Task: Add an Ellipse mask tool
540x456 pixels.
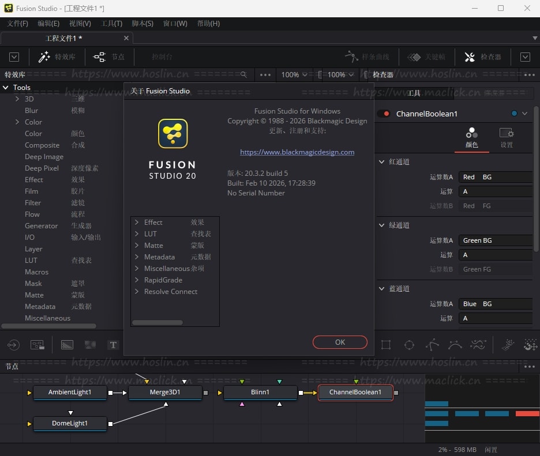Action: tap(409, 345)
